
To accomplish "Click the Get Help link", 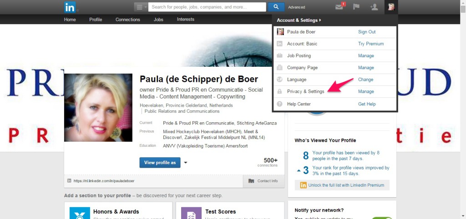I will (x=367, y=104).
